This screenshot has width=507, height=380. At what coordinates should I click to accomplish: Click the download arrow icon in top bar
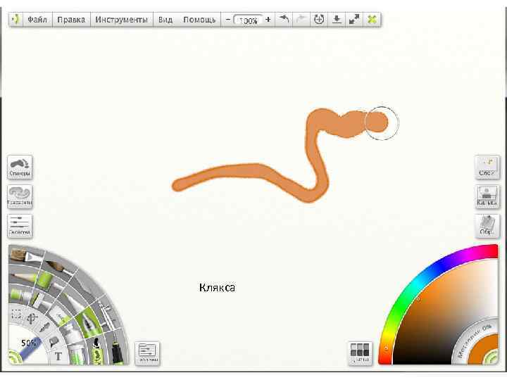pos(337,20)
